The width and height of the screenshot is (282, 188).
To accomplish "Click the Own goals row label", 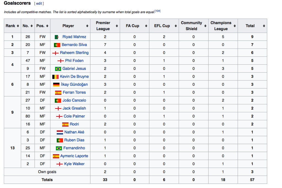I will pos(47,172).
